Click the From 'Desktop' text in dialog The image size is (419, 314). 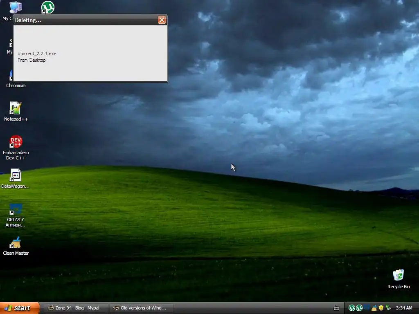click(32, 60)
